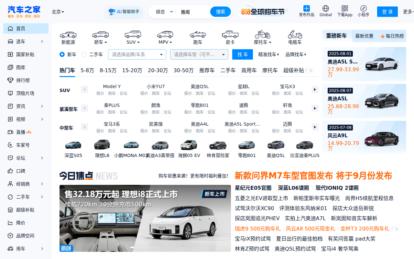Open 精准找车 link
This screenshot has height=259, width=414.
click(268, 54)
